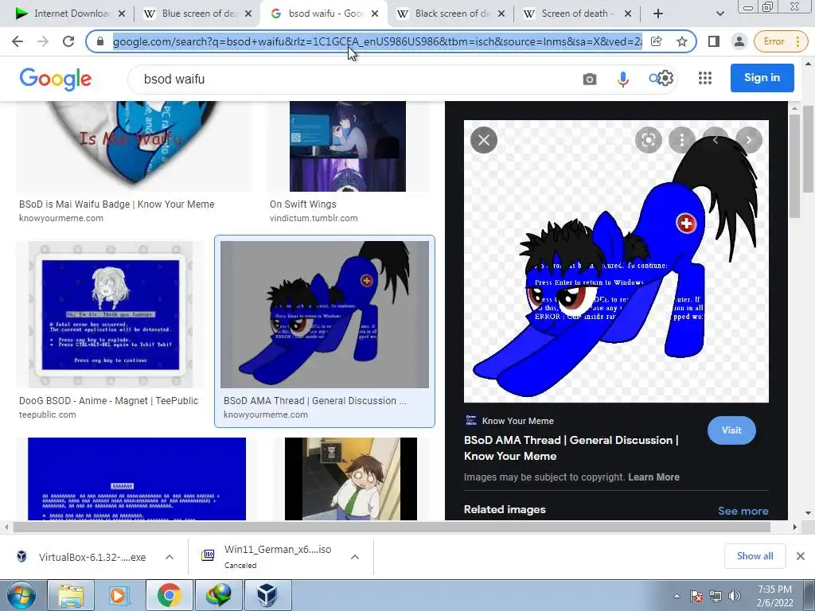Select BSoD is Mai Waifu Badge thumbnail
The width and height of the screenshot is (815, 611).
click(x=134, y=146)
